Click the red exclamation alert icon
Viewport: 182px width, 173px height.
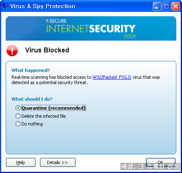coord(12,50)
